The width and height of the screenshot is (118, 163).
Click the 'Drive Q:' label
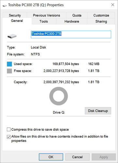pos(59,112)
